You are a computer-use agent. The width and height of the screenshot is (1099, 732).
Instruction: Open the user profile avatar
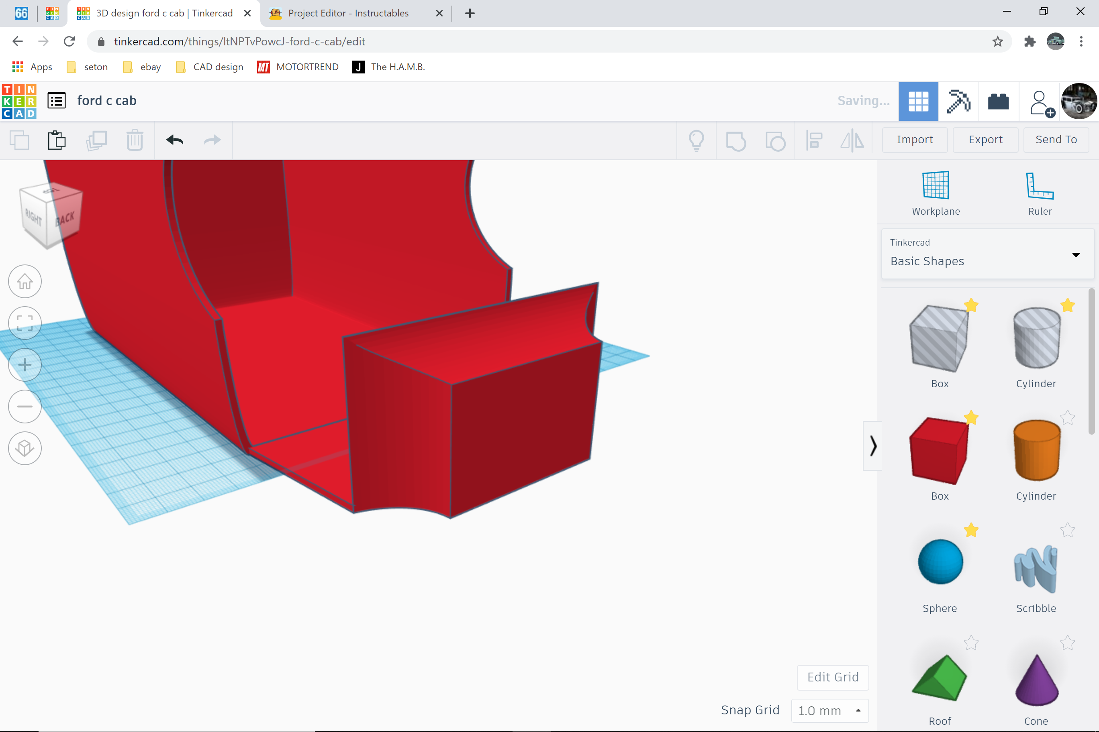tap(1079, 101)
